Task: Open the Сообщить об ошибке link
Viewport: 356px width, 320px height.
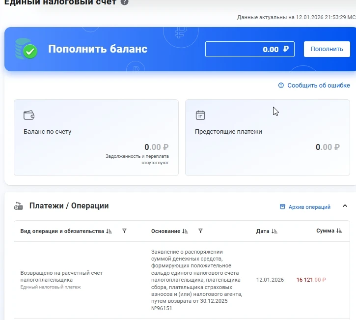Action: coord(319,86)
